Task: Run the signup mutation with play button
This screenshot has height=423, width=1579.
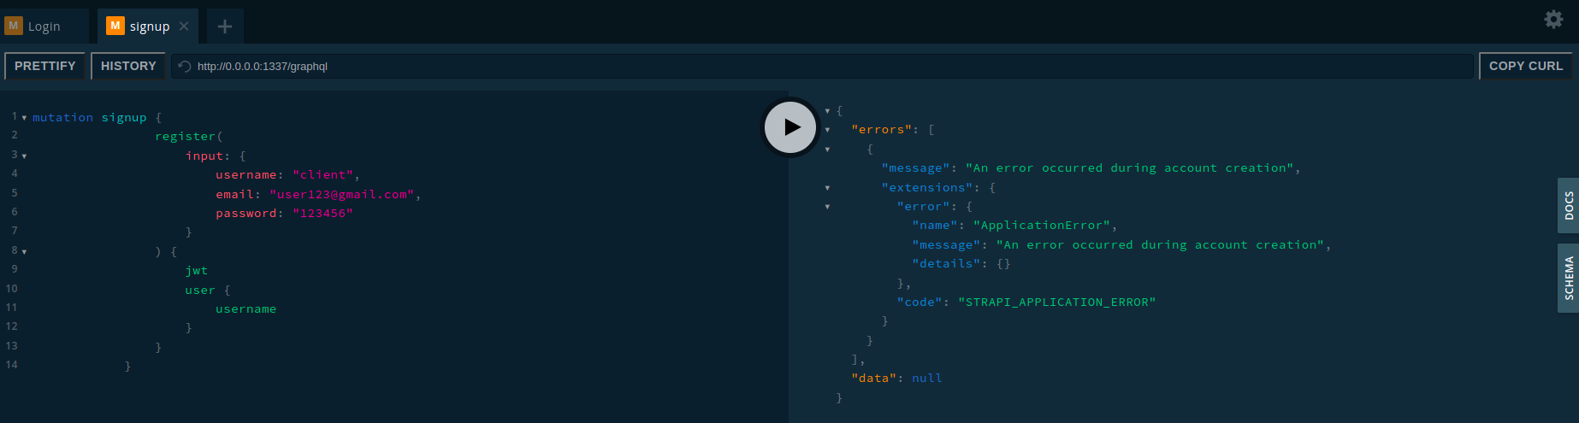Action: (x=790, y=127)
